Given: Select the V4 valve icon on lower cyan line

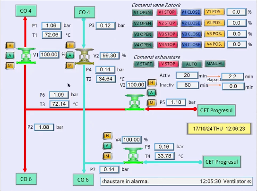Looking at the screenshot, I should 133,156.
